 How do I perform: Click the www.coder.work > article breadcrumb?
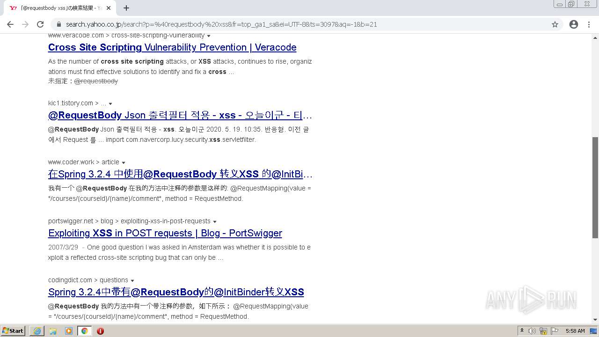(84, 162)
